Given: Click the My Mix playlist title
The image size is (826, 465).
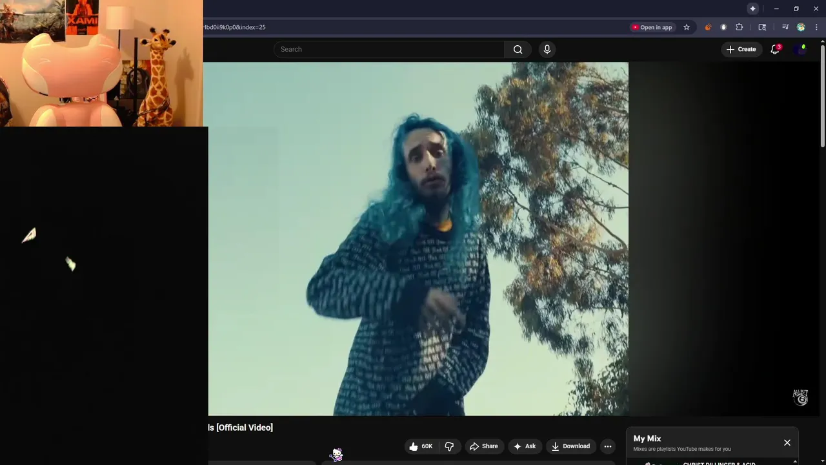Looking at the screenshot, I should tap(647, 439).
